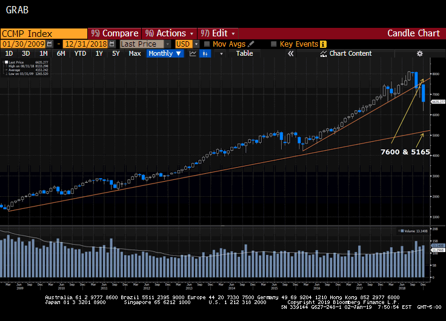Click the Volume 13.140B legend text
The height and width of the screenshot is (321, 446).
click(416, 231)
